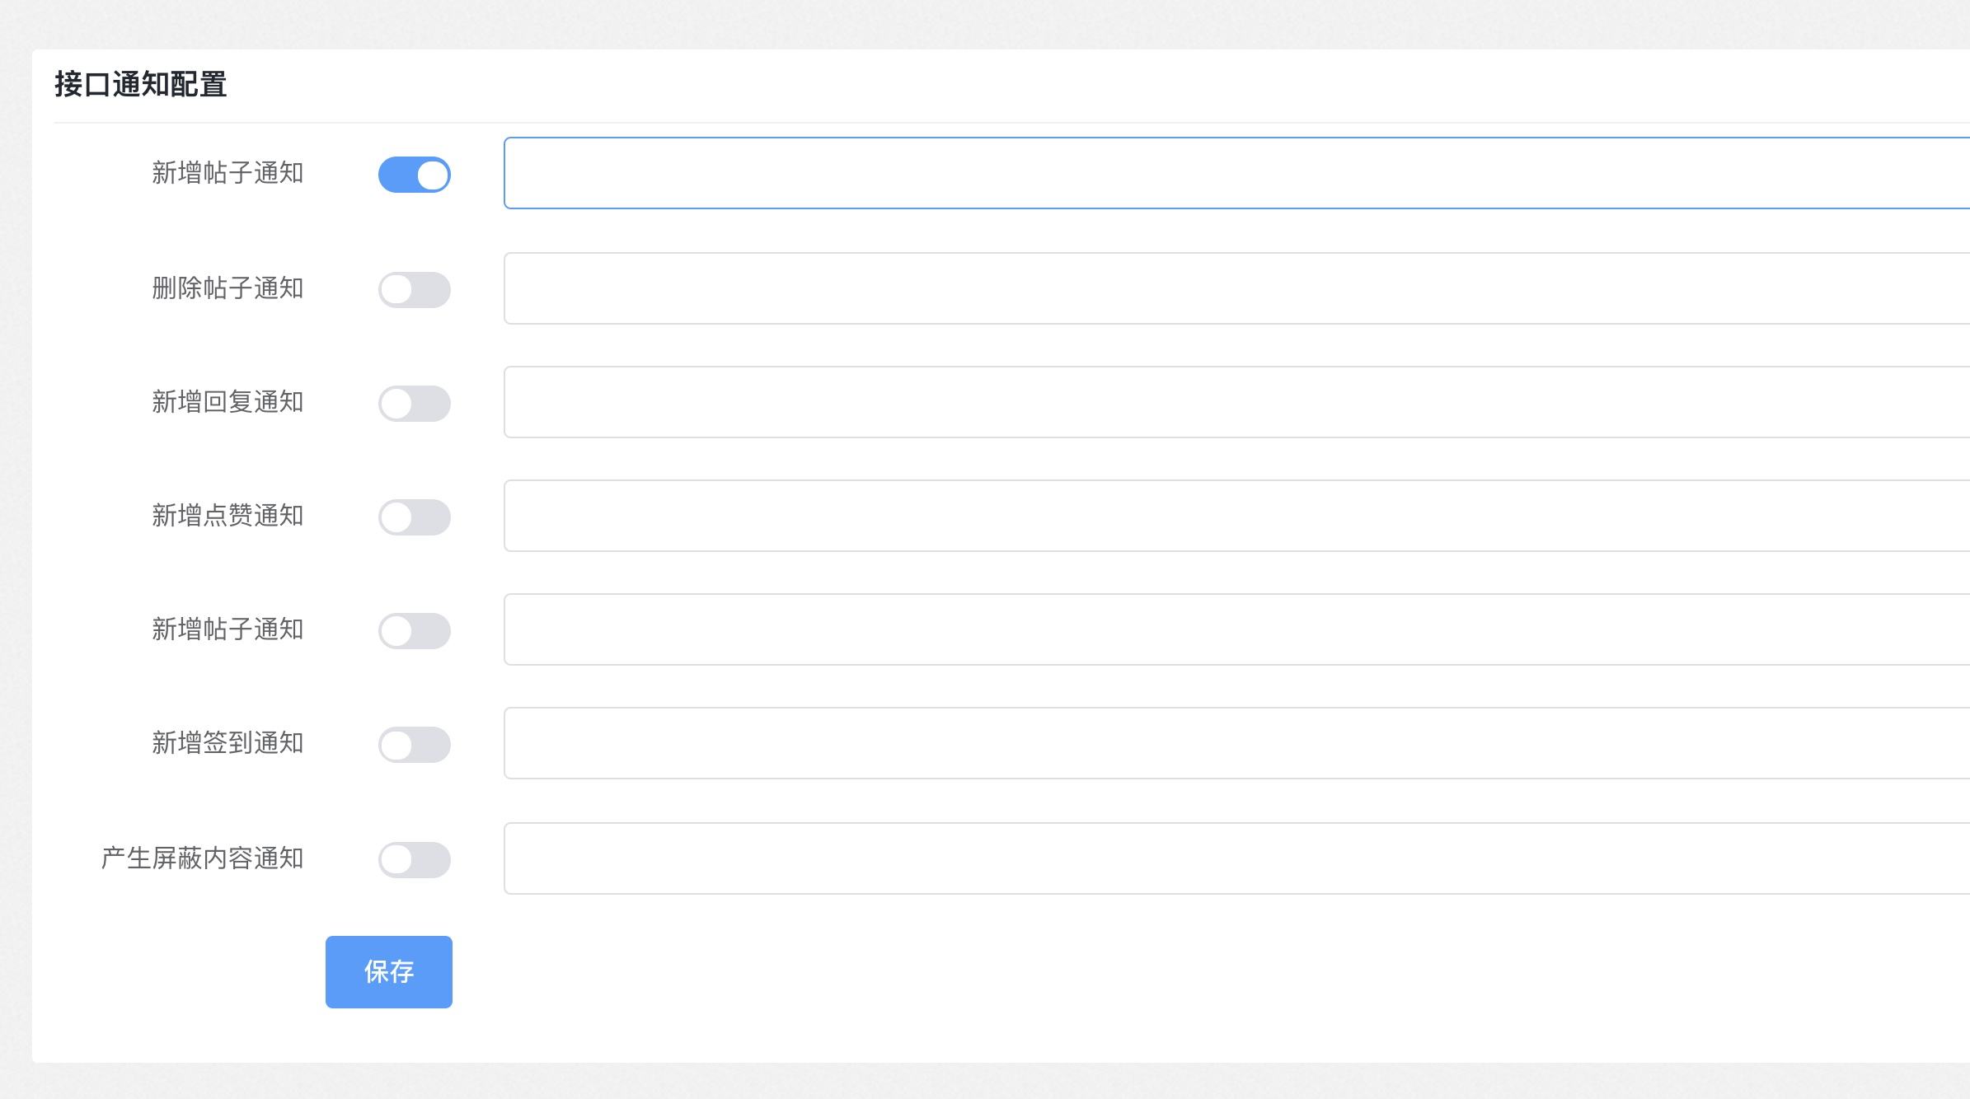The width and height of the screenshot is (1970, 1099).
Task: Click the 保存 button
Action: [x=389, y=972]
